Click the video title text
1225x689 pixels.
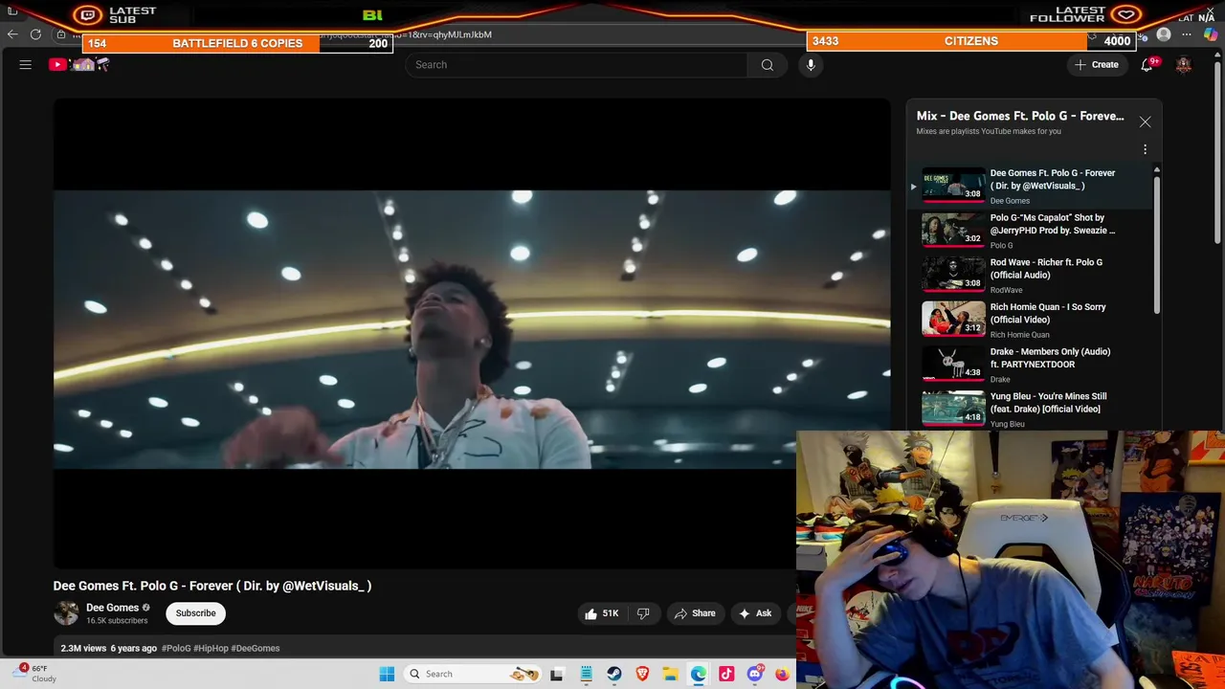(x=212, y=586)
